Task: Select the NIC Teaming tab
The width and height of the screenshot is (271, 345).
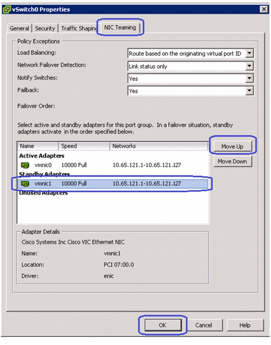Action: point(120,27)
